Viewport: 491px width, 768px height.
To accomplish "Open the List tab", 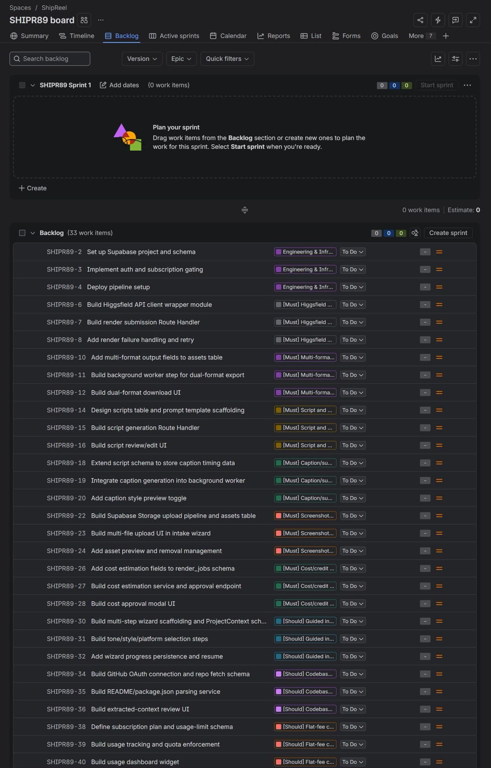I will point(311,36).
